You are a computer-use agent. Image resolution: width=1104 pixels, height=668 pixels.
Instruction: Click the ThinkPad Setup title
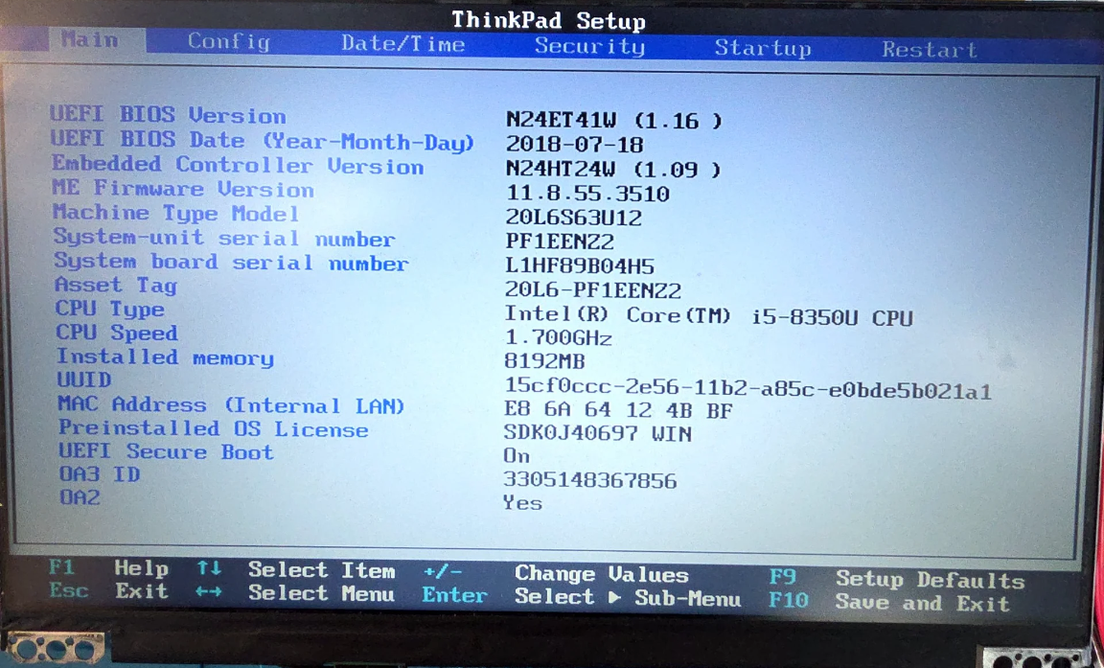(x=548, y=20)
